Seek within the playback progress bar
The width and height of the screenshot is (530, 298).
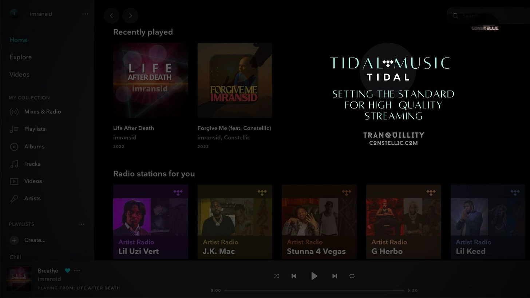(314, 290)
